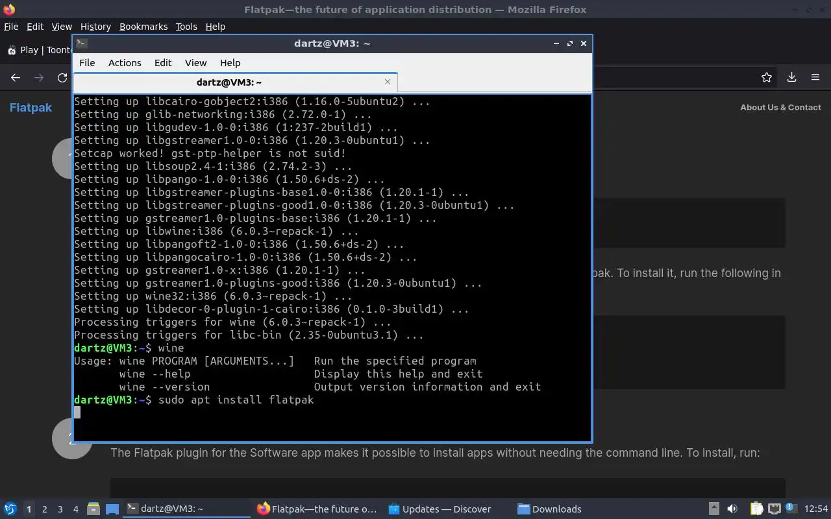This screenshot has width=831, height=519.
Task: Switch to virtual desktop 2
Action: tap(44, 509)
